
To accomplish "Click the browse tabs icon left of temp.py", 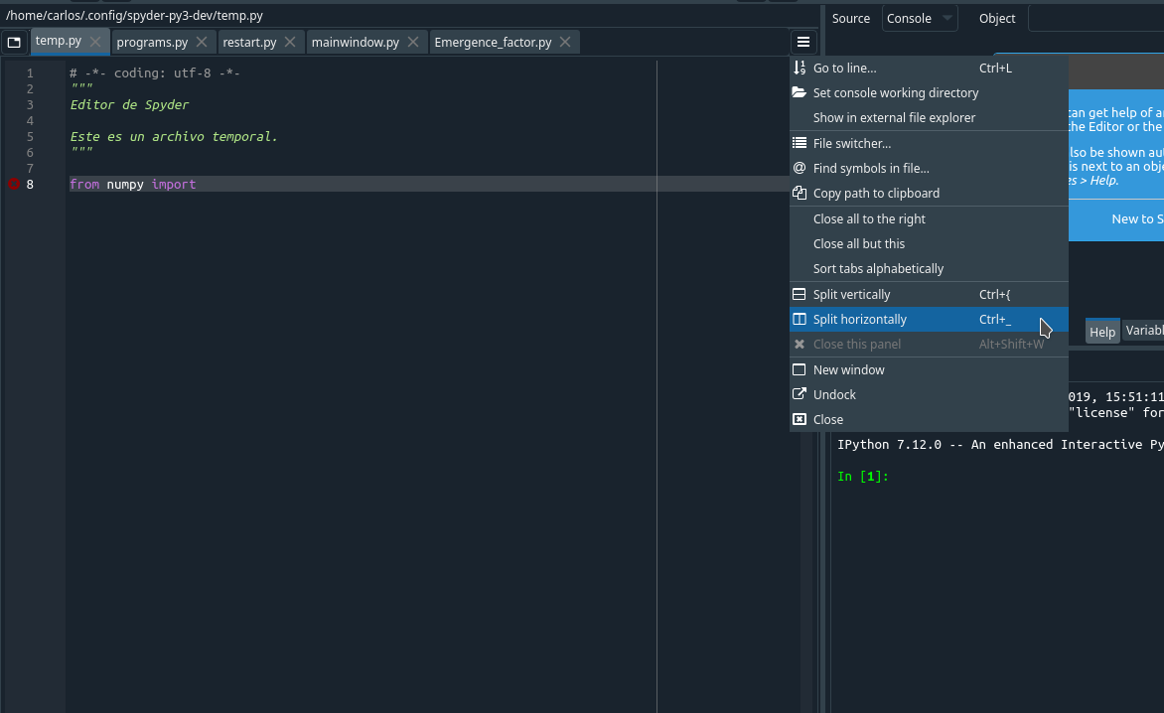I will click(x=14, y=43).
